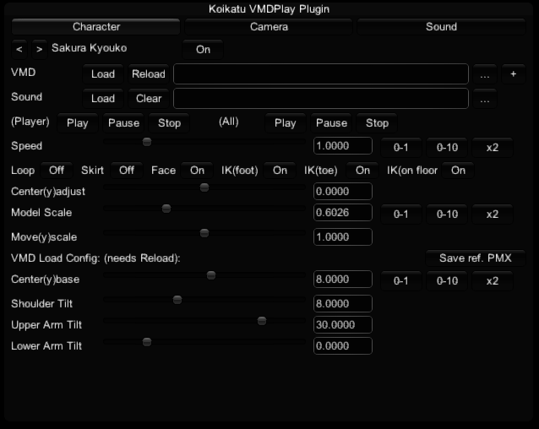The image size is (539, 429).
Task: Browse sound file with ... button
Action: (x=485, y=99)
